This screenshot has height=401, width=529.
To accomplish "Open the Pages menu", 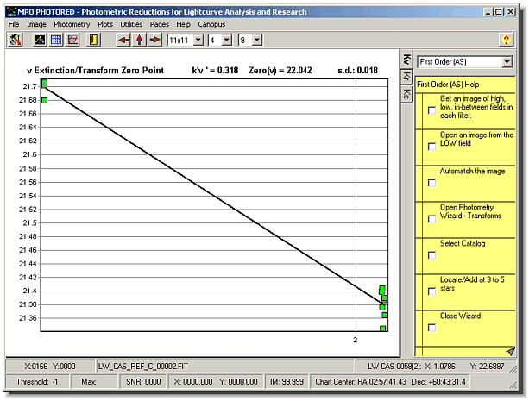I will (160, 24).
